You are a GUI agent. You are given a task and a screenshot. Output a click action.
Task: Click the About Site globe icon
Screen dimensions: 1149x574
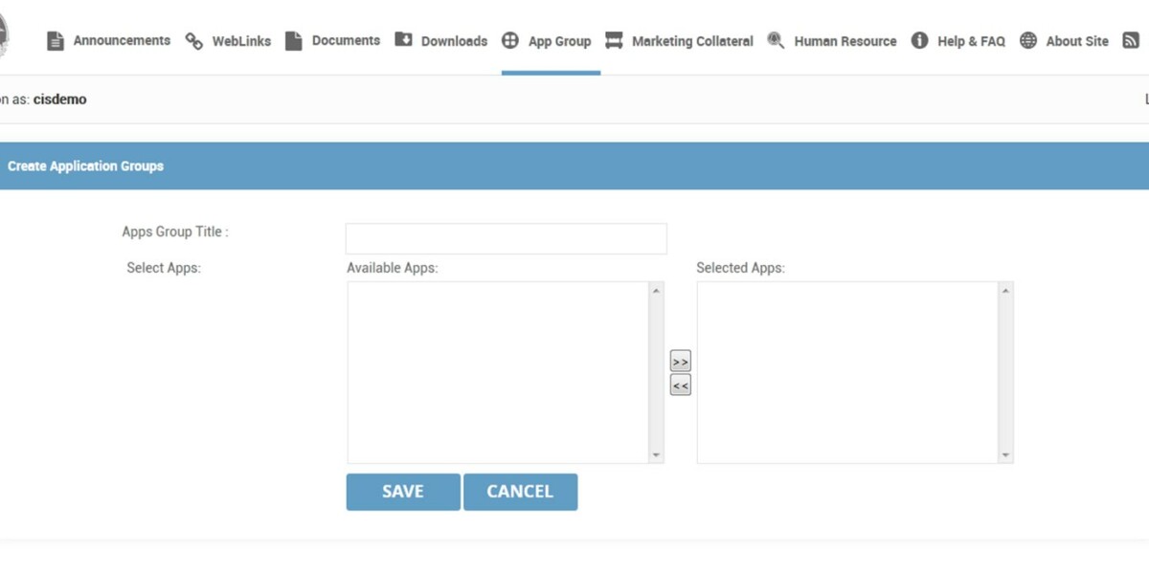(1028, 40)
